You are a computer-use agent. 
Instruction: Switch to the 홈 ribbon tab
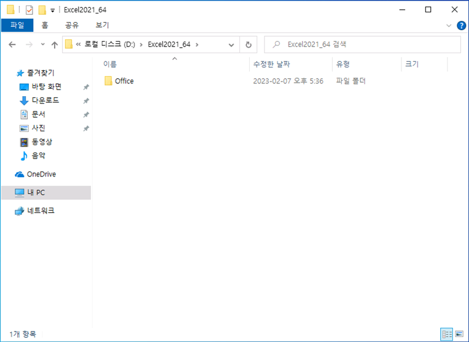pos(45,25)
